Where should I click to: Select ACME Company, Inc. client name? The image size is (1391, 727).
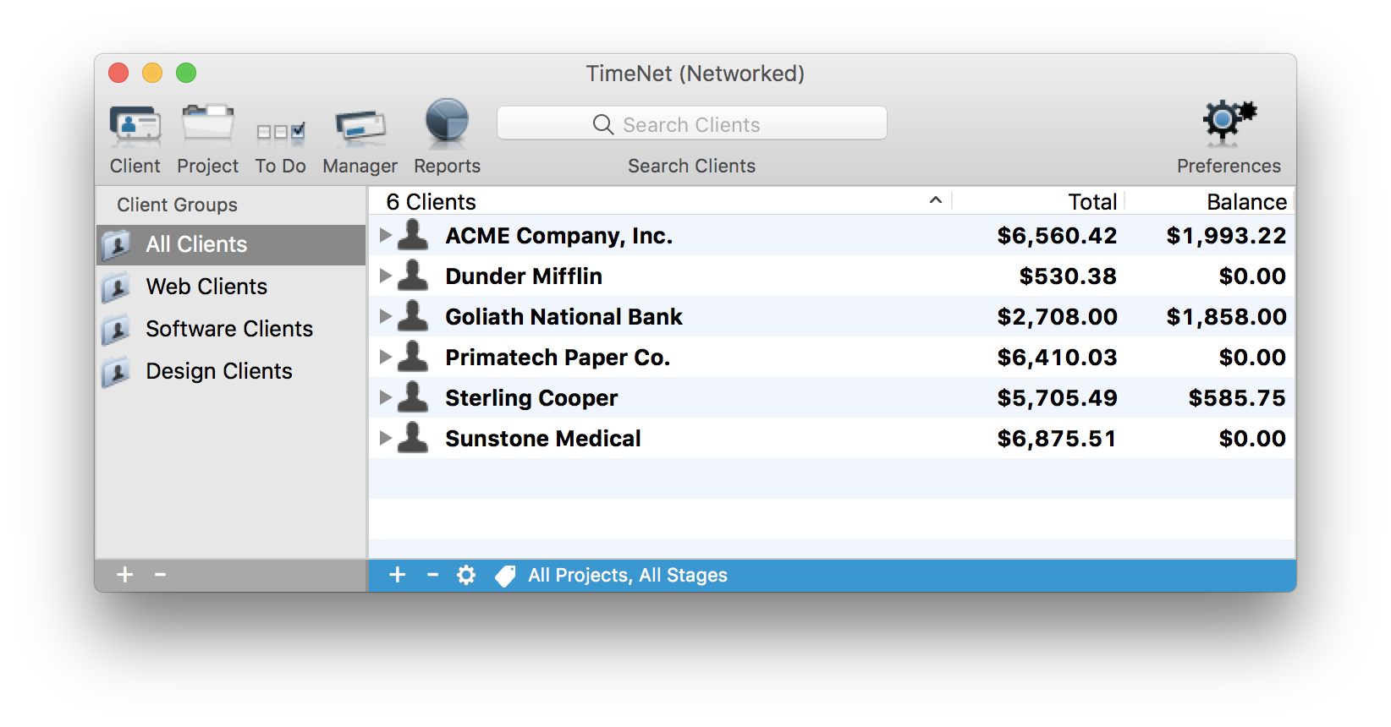559,236
